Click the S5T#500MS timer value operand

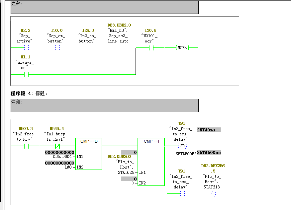(x=186, y=154)
